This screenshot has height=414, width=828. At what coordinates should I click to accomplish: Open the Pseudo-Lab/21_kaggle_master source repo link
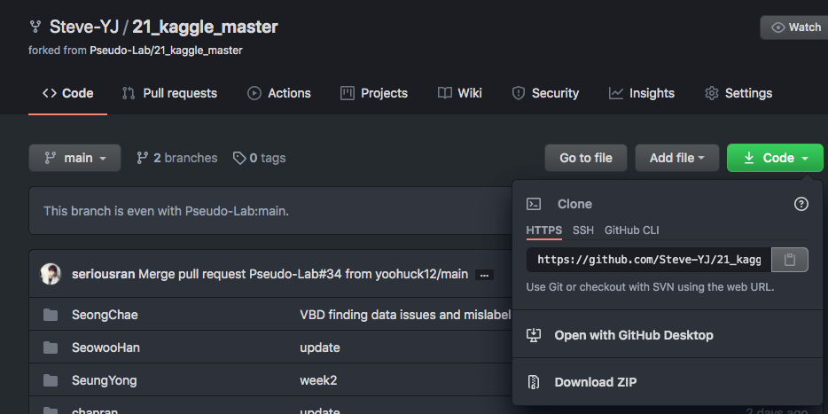point(166,51)
